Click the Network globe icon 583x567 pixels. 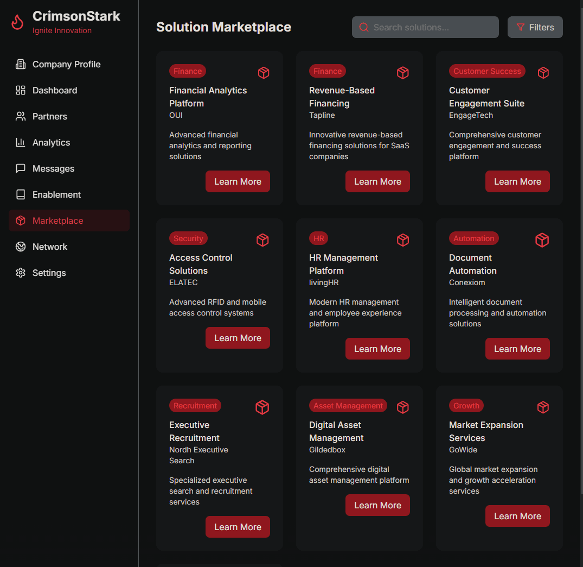pyautogui.click(x=21, y=247)
